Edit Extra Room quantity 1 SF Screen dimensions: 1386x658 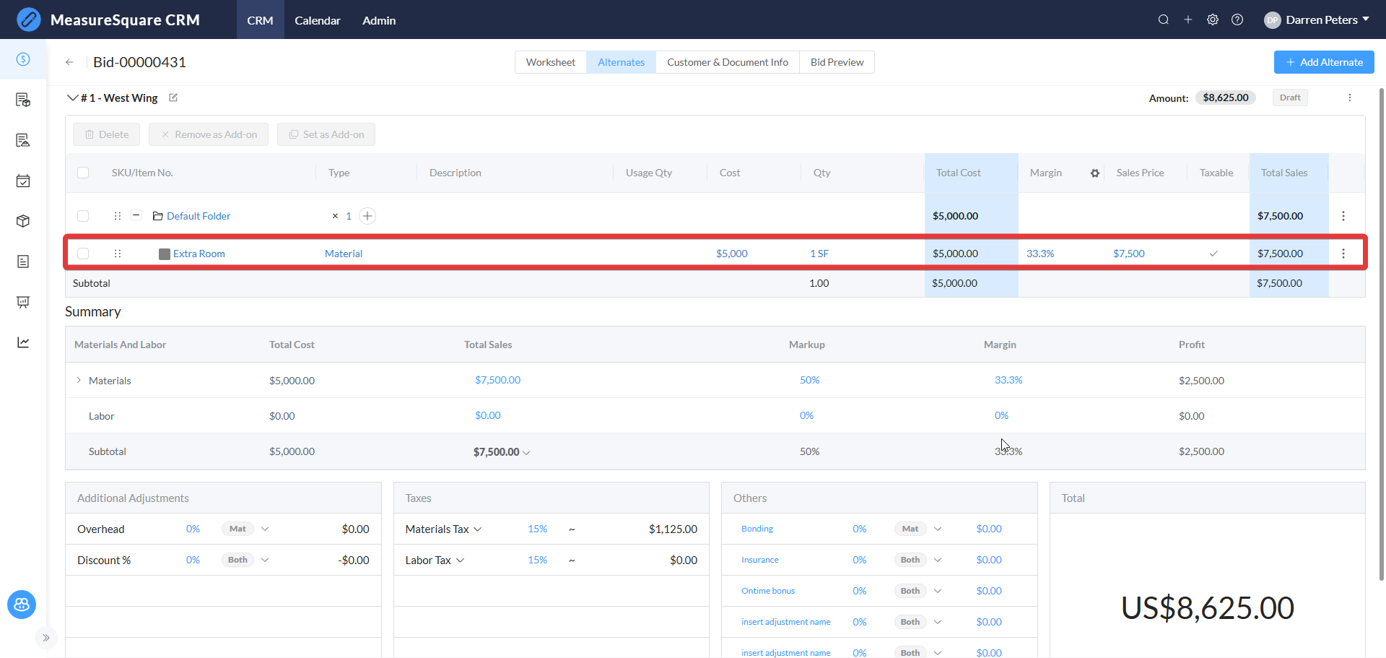point(819,254)
